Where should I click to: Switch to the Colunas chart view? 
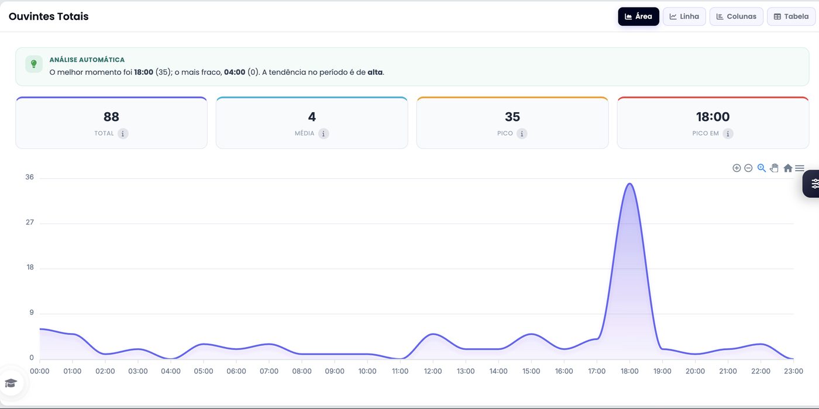coord(737,16)
